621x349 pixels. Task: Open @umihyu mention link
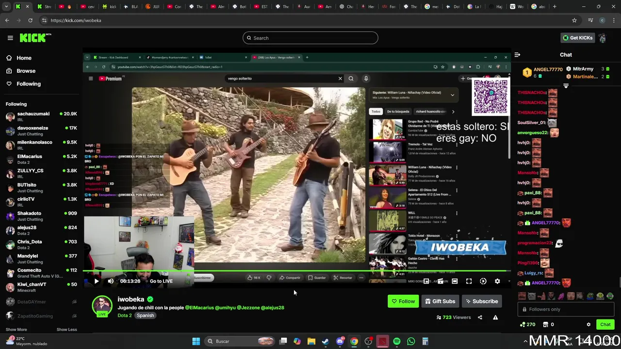click(225, 308)
